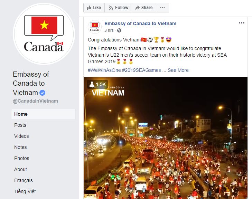Expand the post with See More

coord(178,70)
